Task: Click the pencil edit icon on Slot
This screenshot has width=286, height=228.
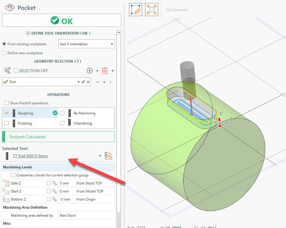Action: [83, 82]
